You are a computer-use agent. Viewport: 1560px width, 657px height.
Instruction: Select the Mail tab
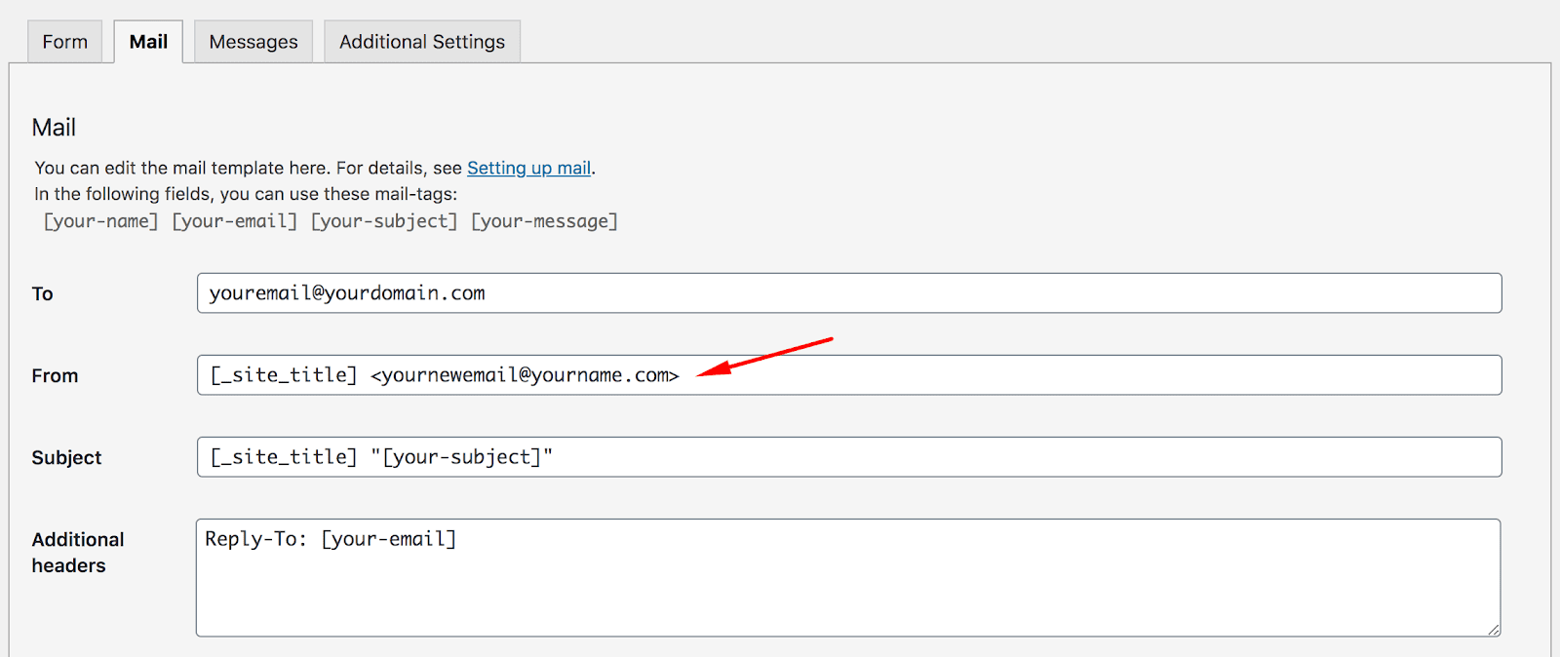148,42
